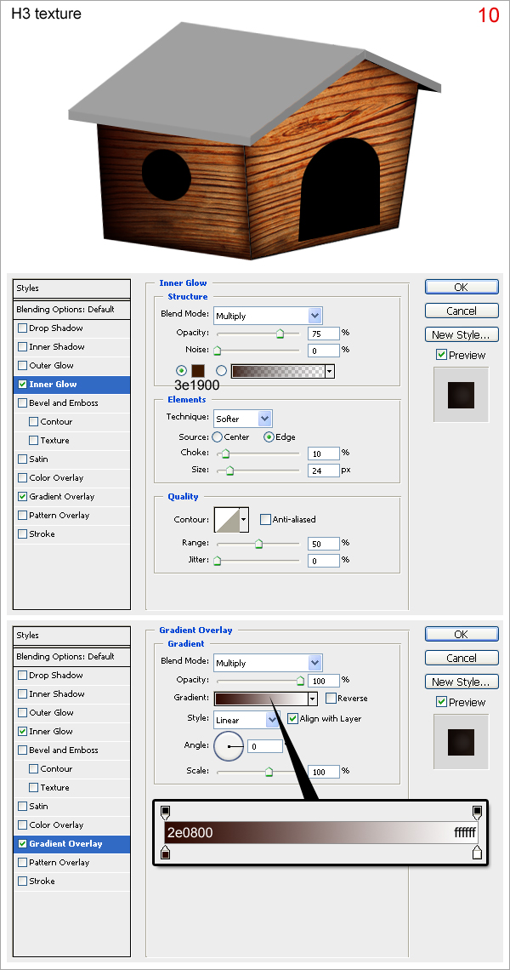Toggle Preview checkbox in Gradient Overlay dialog
510x970 pixels.
[441, 701]
